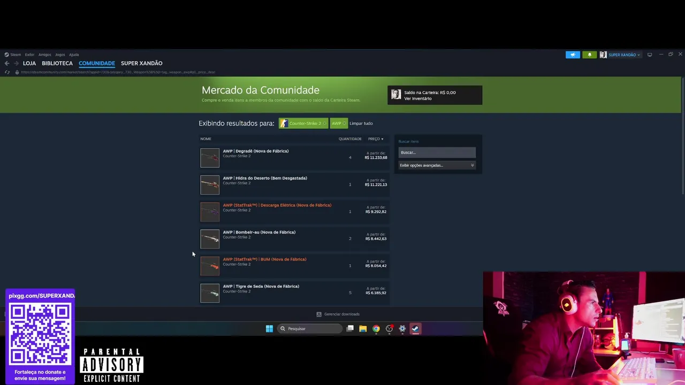The height and width of the screenshot is (385, 685).
Task: Click the page vertical scrollbar
Action: click(682, 136)
